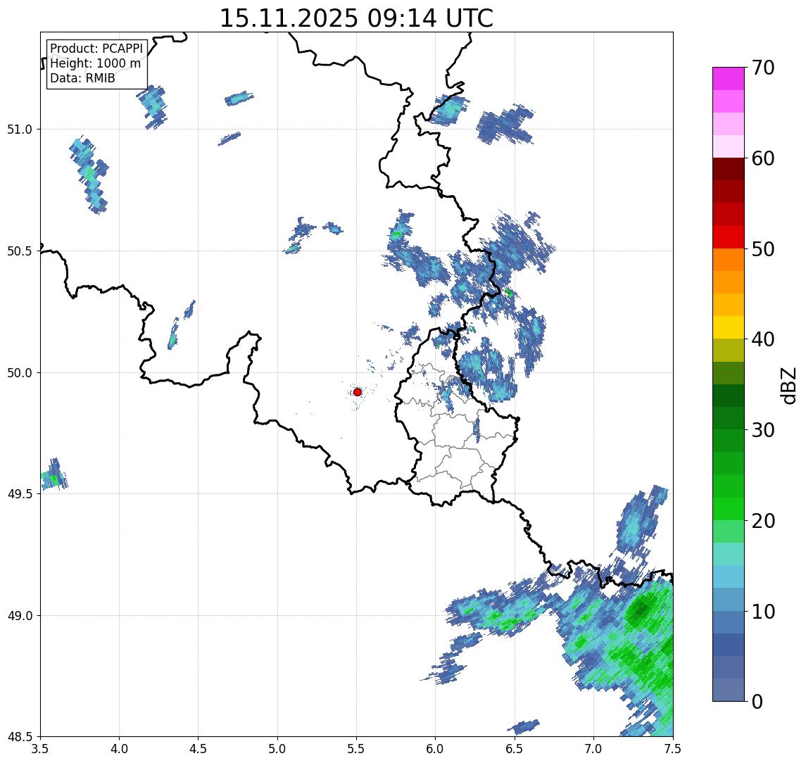The image size is (806, 763).
Task: Click the yellow colorbar segment above 40
Action: [729, 327]
